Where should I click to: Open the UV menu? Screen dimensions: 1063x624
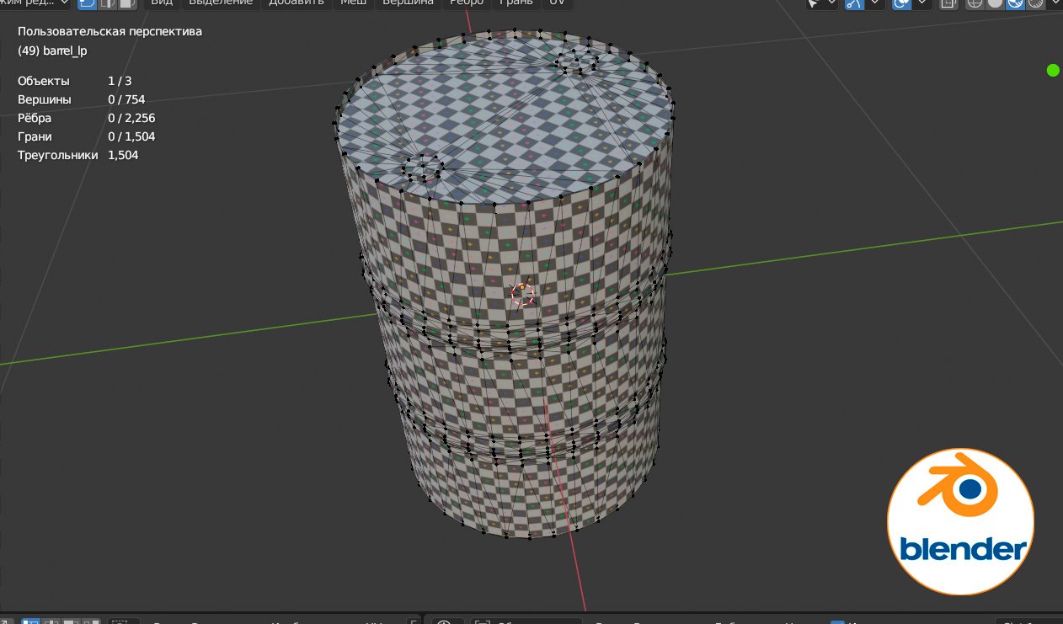click(x=558, y=3)
